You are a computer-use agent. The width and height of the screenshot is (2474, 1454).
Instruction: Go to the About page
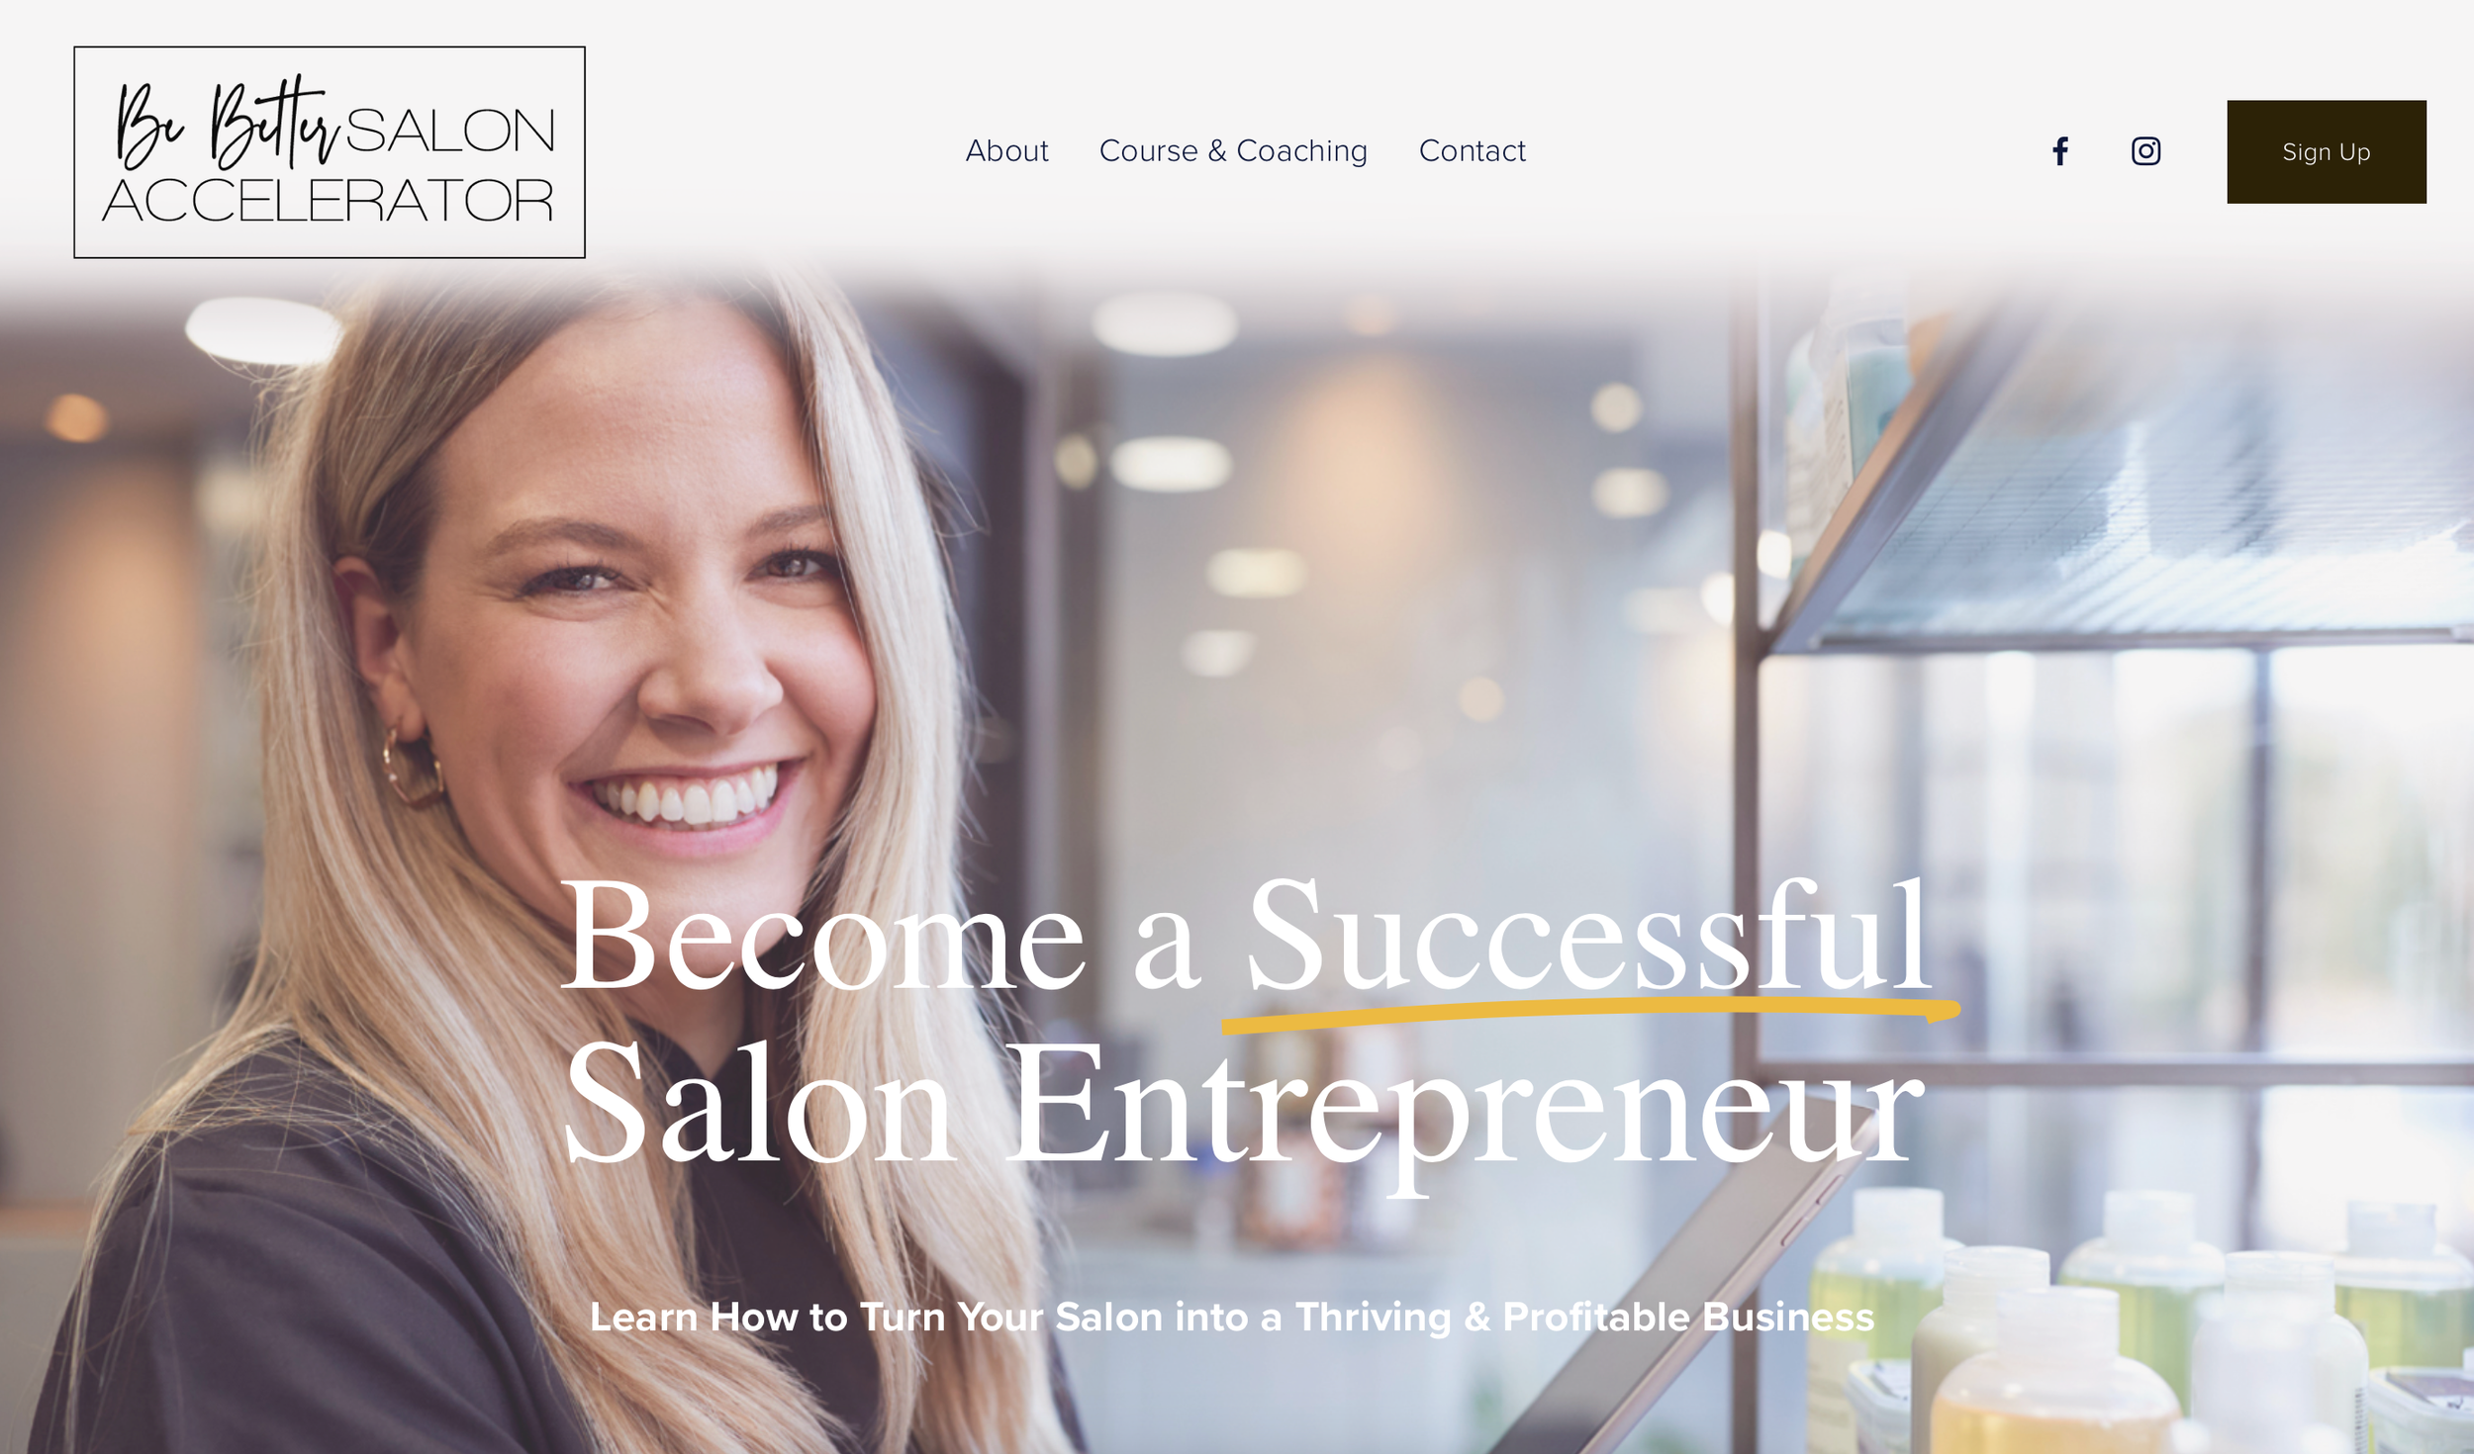pos(1006,151)
